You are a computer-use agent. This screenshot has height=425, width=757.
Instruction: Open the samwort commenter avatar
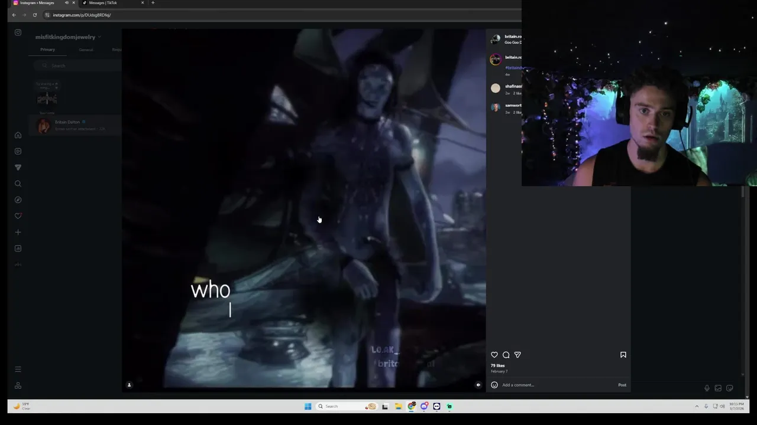496,107
